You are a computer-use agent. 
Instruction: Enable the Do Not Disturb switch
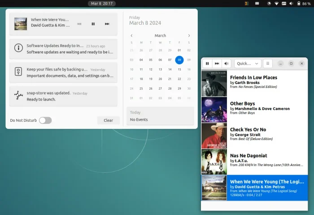click(x=45, y=120)
